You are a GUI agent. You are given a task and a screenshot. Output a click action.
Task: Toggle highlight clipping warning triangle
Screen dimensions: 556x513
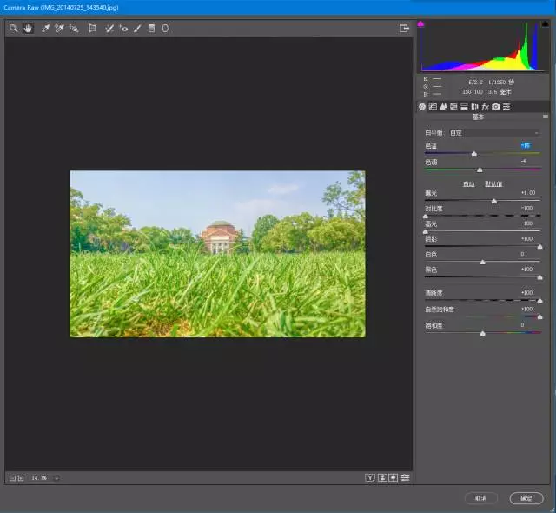545,23
